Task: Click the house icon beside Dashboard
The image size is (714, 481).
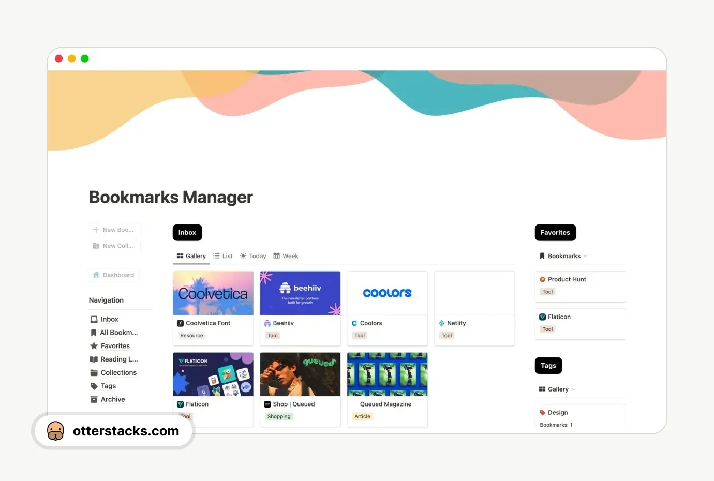Action: coord(96,275)
